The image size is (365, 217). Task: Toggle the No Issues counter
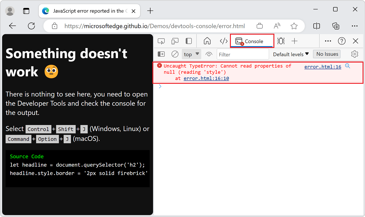327,54
